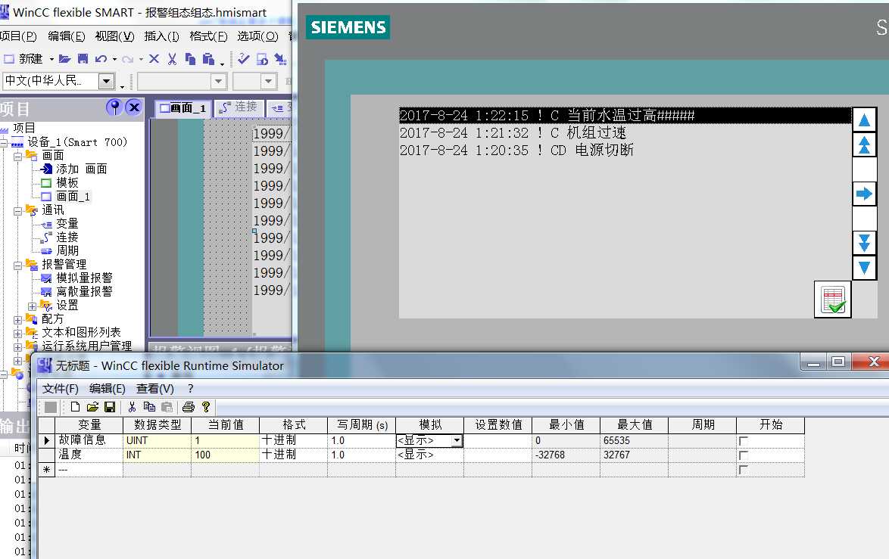Save project icon in WinCC toolbar

click(x=83, y=58)
